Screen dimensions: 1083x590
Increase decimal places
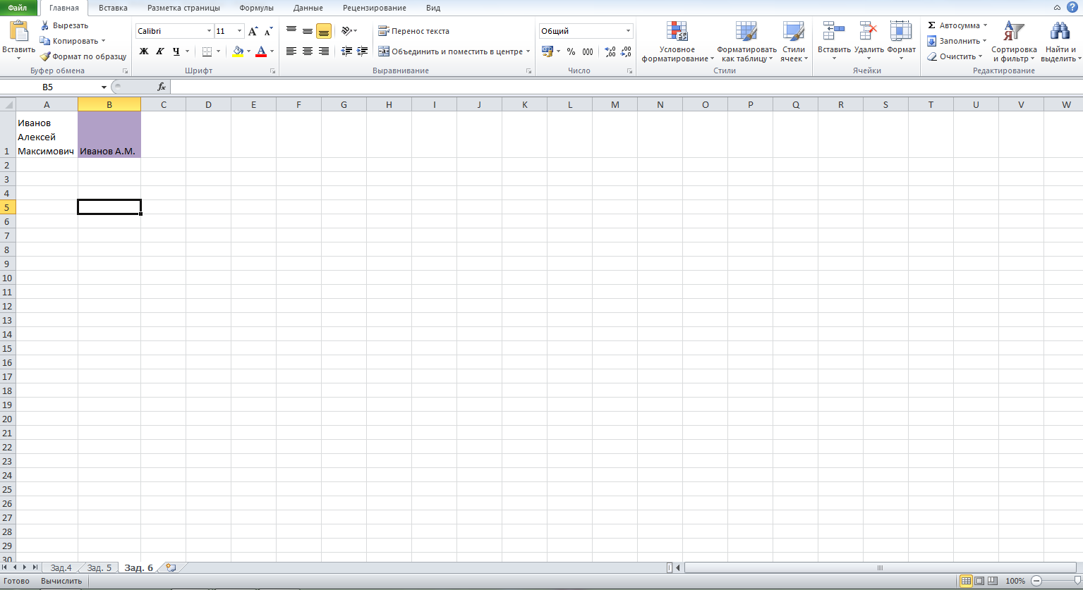[x=610, y=51]
